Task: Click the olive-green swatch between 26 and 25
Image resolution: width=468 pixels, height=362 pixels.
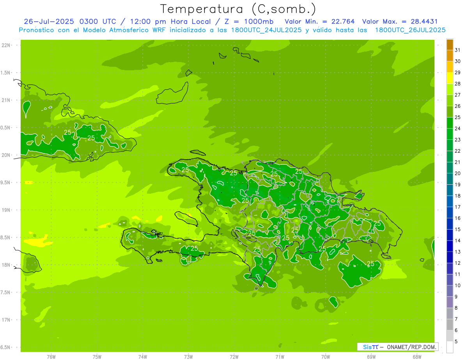Action: tap(450, 112)
